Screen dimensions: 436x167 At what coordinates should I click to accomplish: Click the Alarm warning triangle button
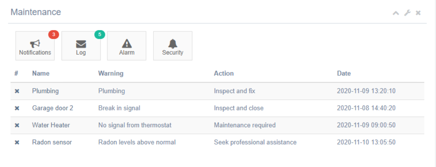click(x=127, y=46)
